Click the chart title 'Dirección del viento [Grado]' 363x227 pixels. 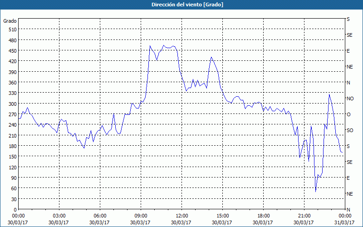tap(187, 5)
